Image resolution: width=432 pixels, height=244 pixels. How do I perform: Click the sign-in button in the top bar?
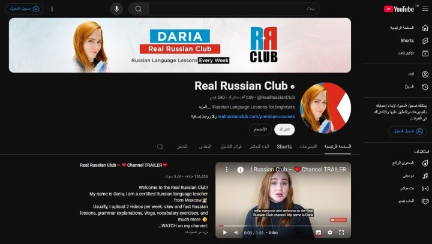(24, 9)
